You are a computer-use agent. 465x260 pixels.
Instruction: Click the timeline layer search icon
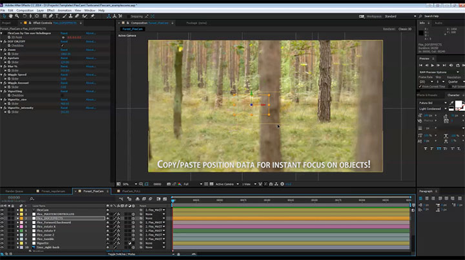click(x=32, y=199)
